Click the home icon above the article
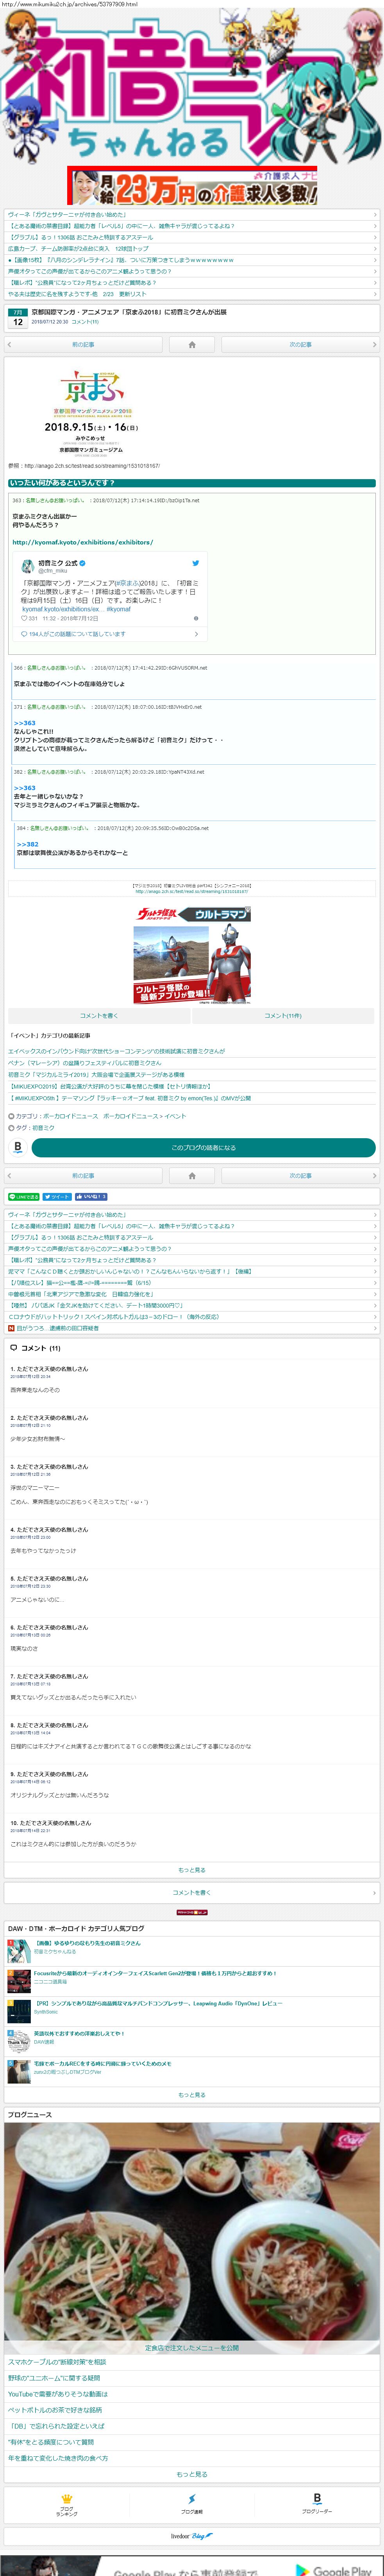Screen dimensions: 384x2576 click(x=192, y=344)
